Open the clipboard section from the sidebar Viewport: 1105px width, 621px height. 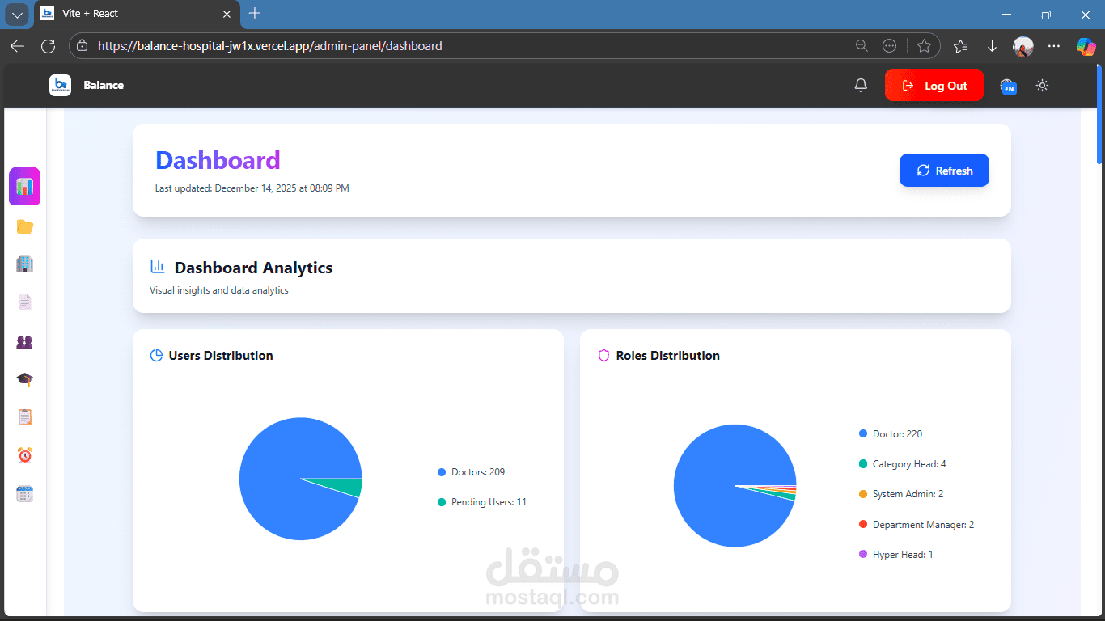24,416
